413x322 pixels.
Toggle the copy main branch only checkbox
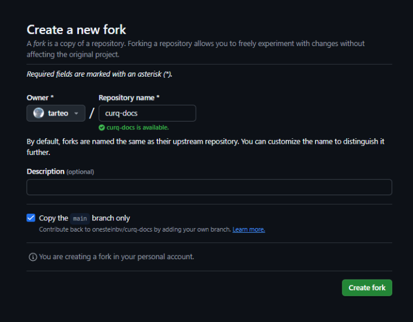point(31,218)
